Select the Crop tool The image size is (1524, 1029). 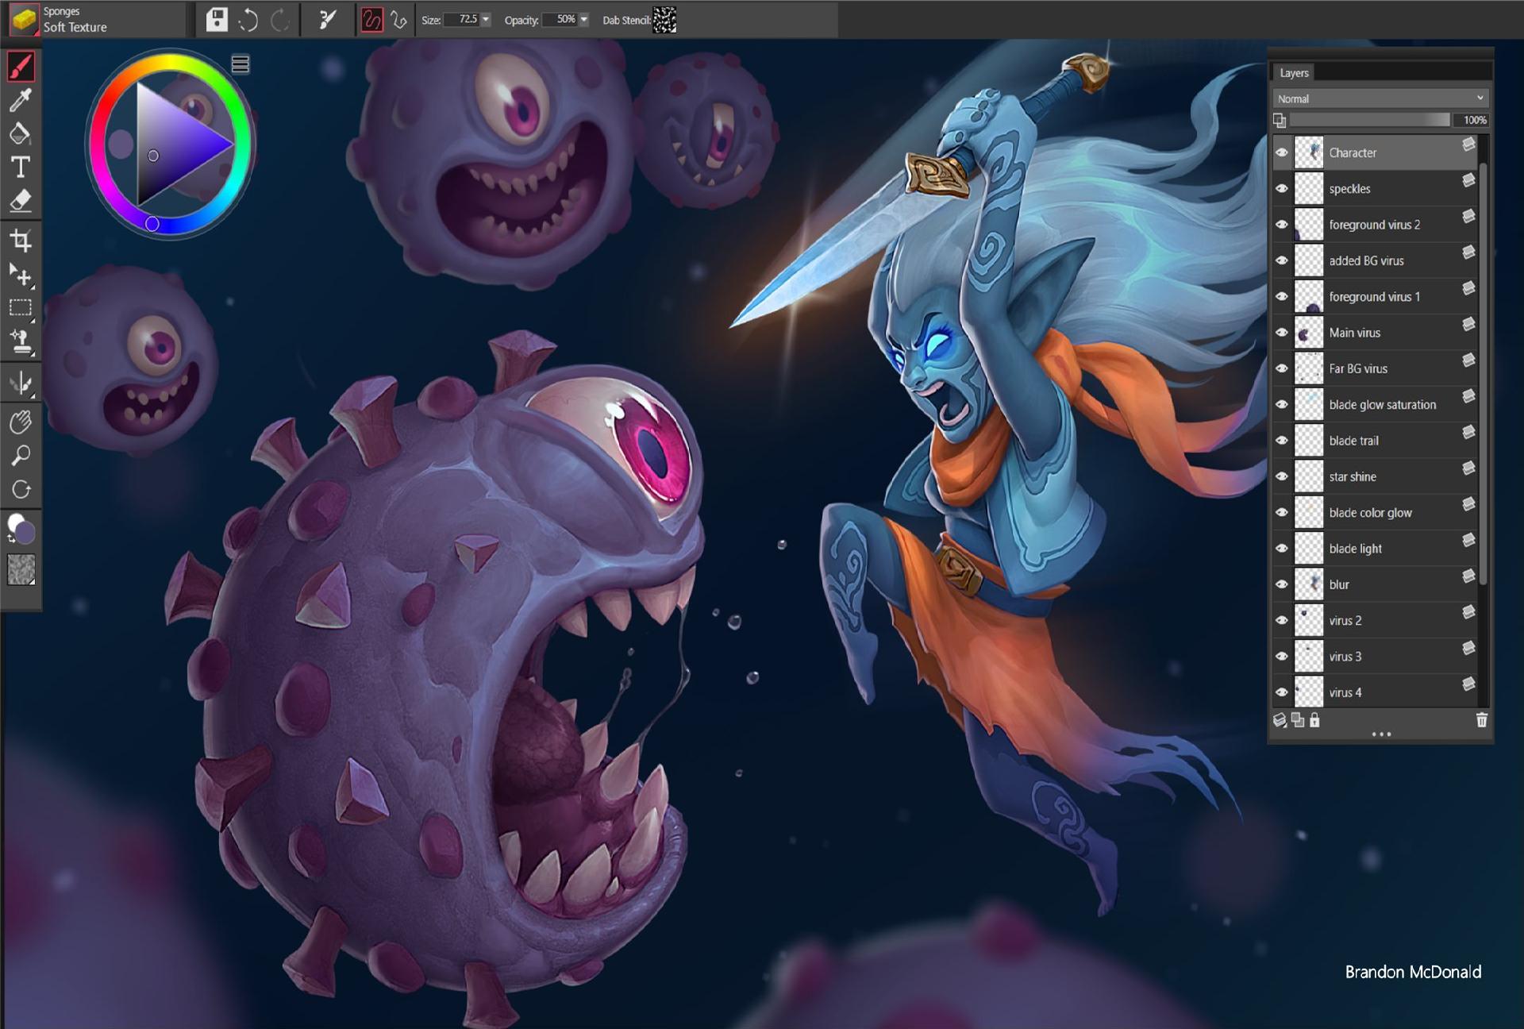tap(21, 241)
